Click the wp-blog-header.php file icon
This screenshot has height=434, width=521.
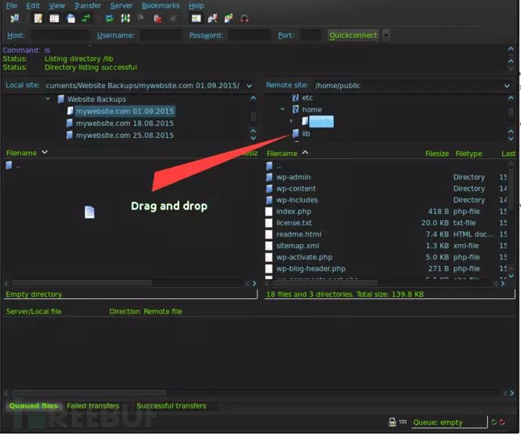tap(269, 268)
